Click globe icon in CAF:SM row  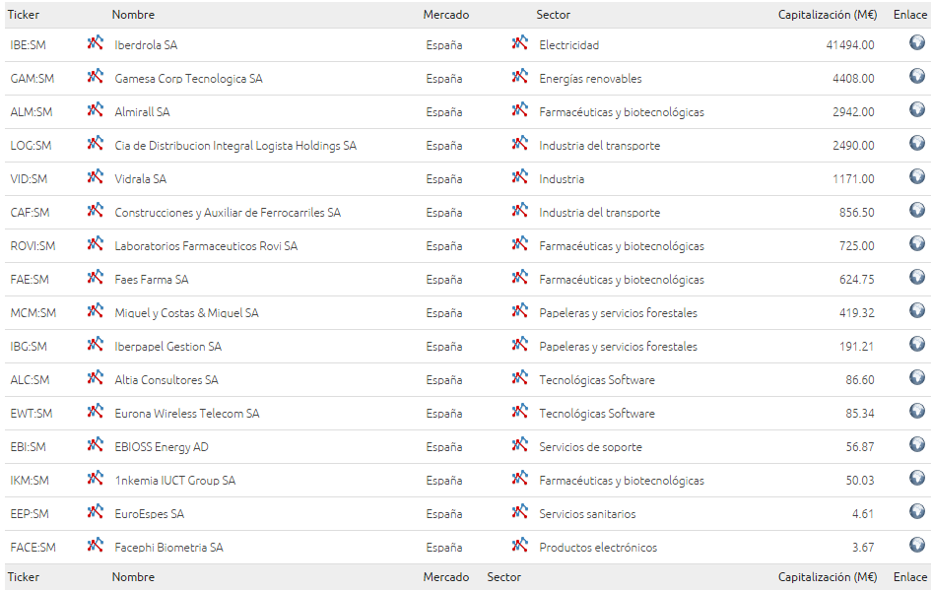coord(917,210)
